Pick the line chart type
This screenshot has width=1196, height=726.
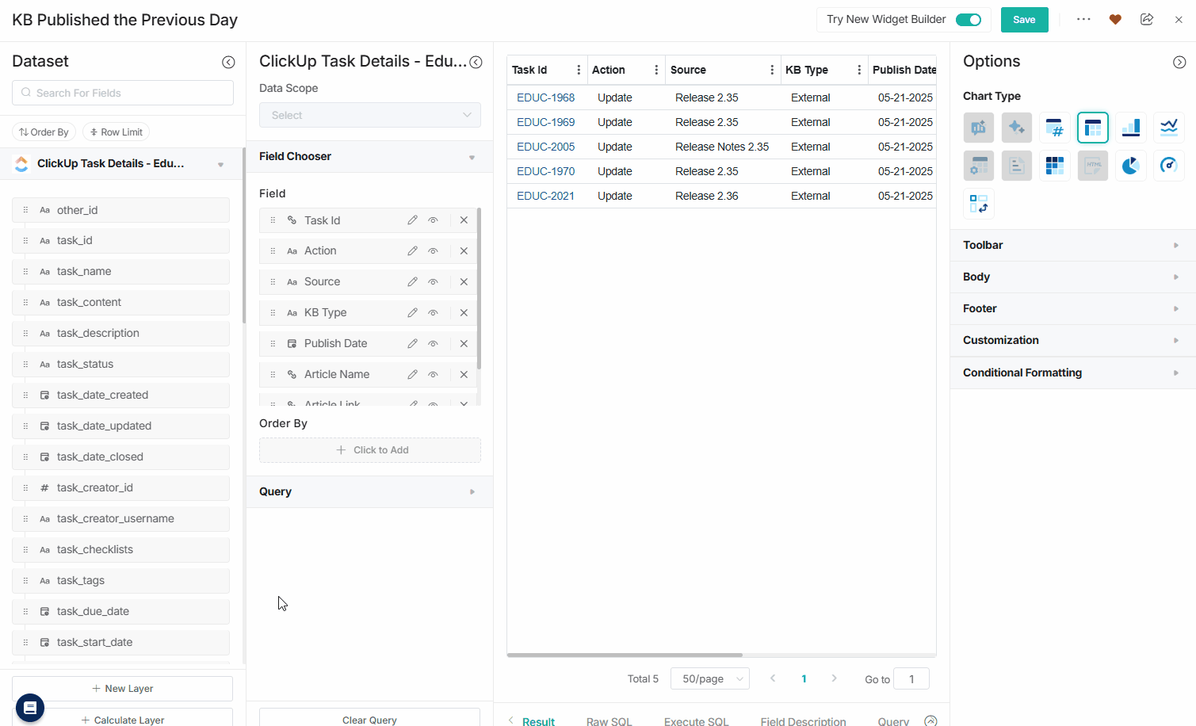pyautogui.click(x=1168, y=128)
